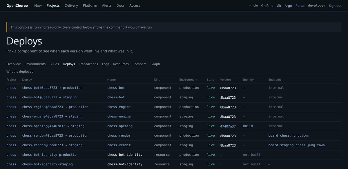
Task: Switch to the Transactions tab
Action: click(88, 64)
